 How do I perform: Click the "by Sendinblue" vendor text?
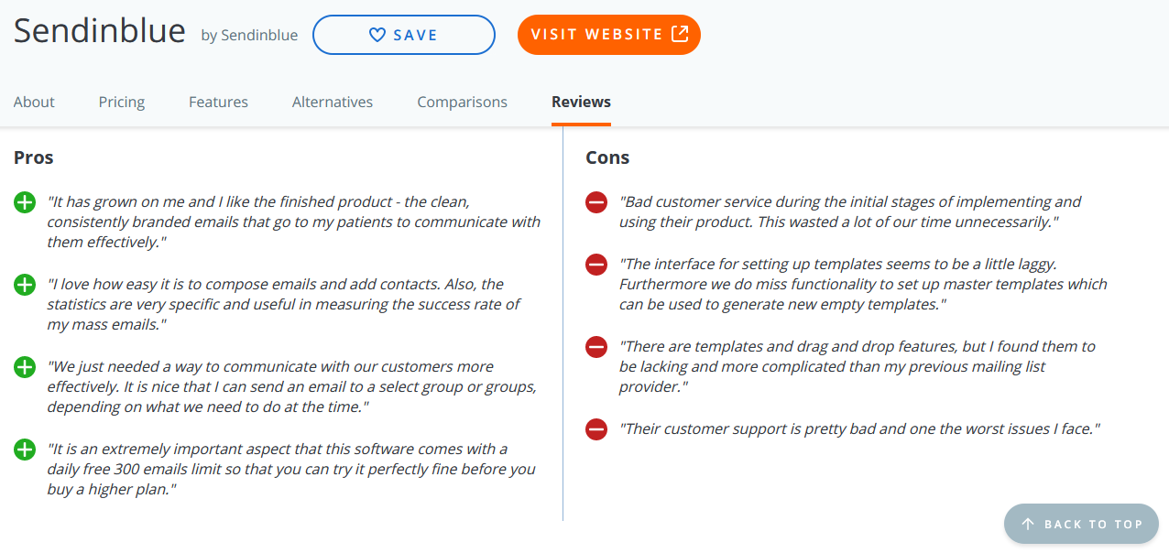pos(249,36)
